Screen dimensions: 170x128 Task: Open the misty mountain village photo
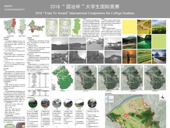point(129,42)
